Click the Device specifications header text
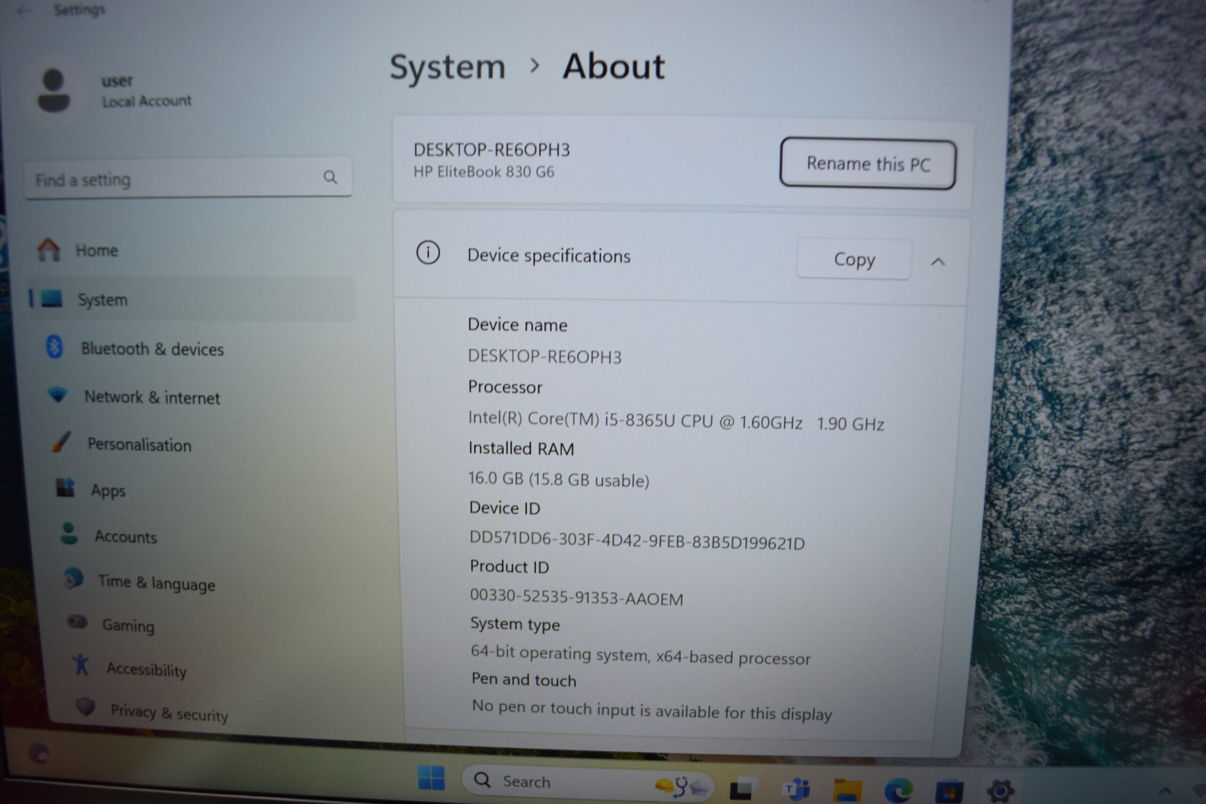Screen dimensions: 1206x804 [x=549, y=255]
